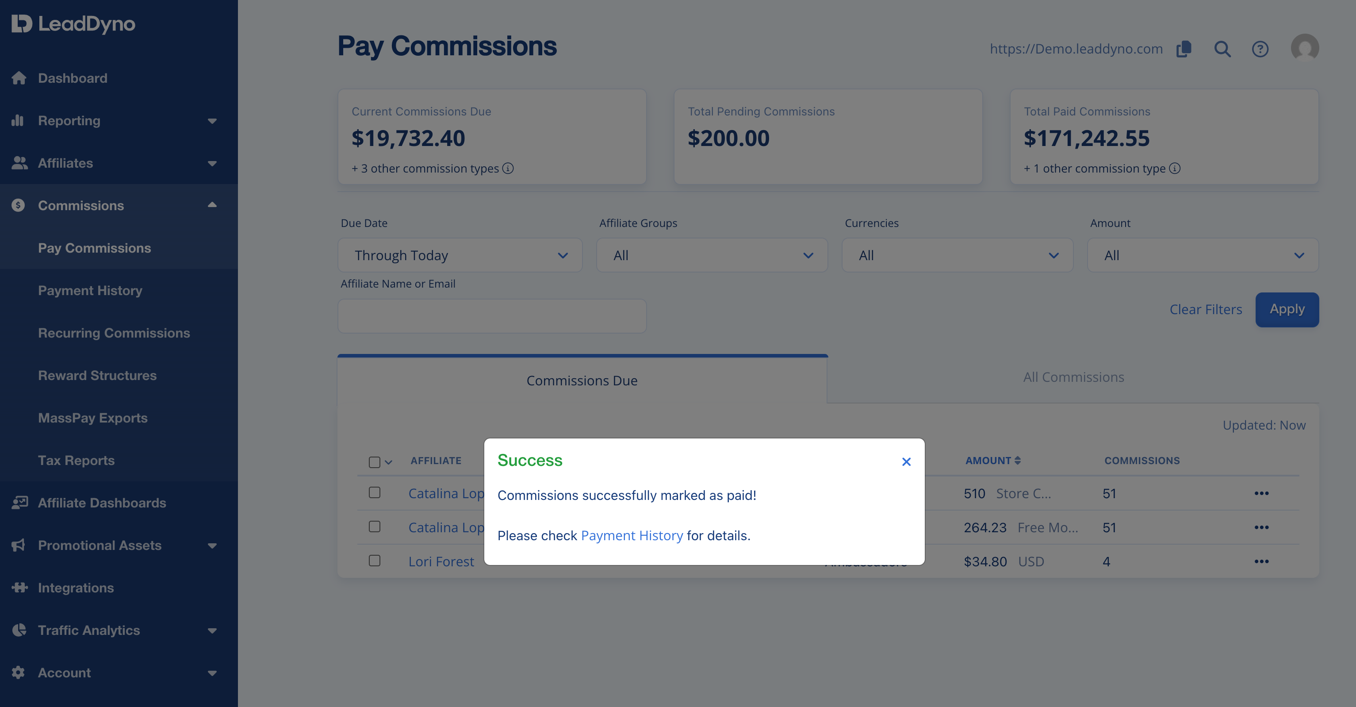Open Dashboard home icon
The image size is (1356, 707).
pos(19,78)
